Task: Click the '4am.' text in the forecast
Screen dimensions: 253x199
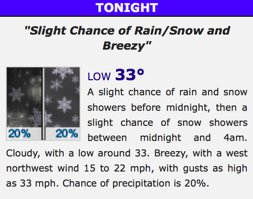Action: (x=235, y=138)
